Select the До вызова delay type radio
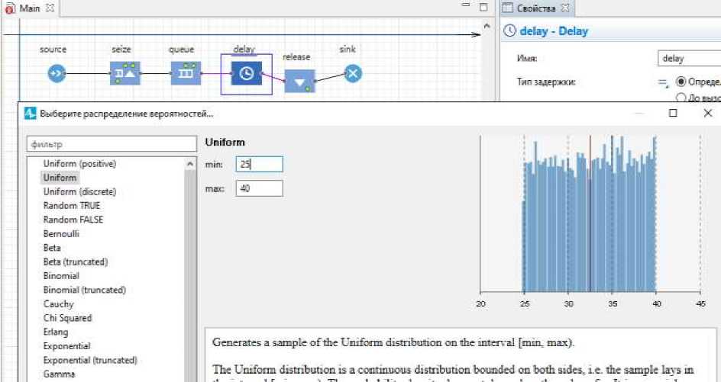The height and width of the screenshot is (382, 721). pos(681,98)
